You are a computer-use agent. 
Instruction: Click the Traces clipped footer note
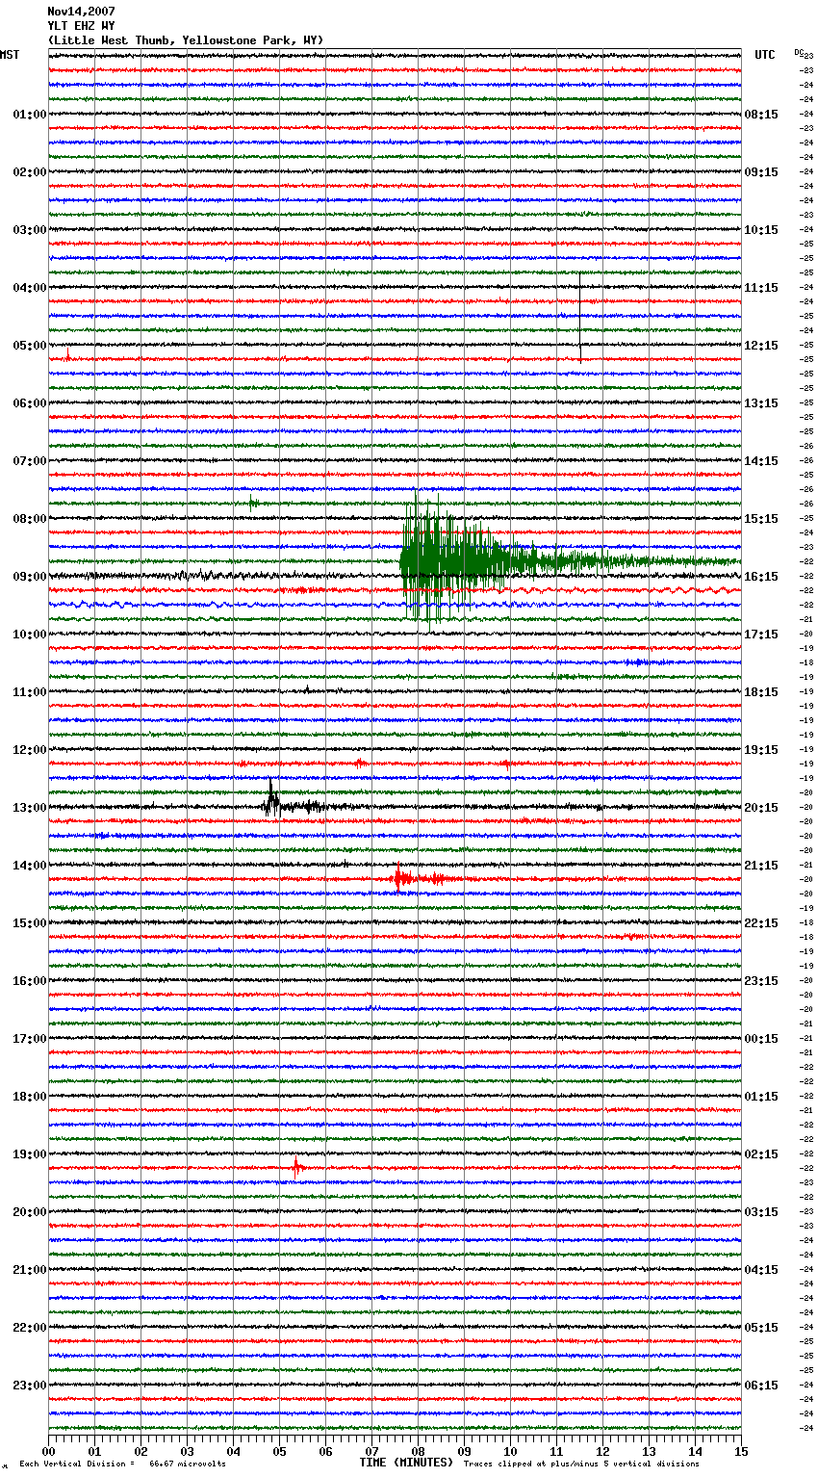pos(581,1464)
